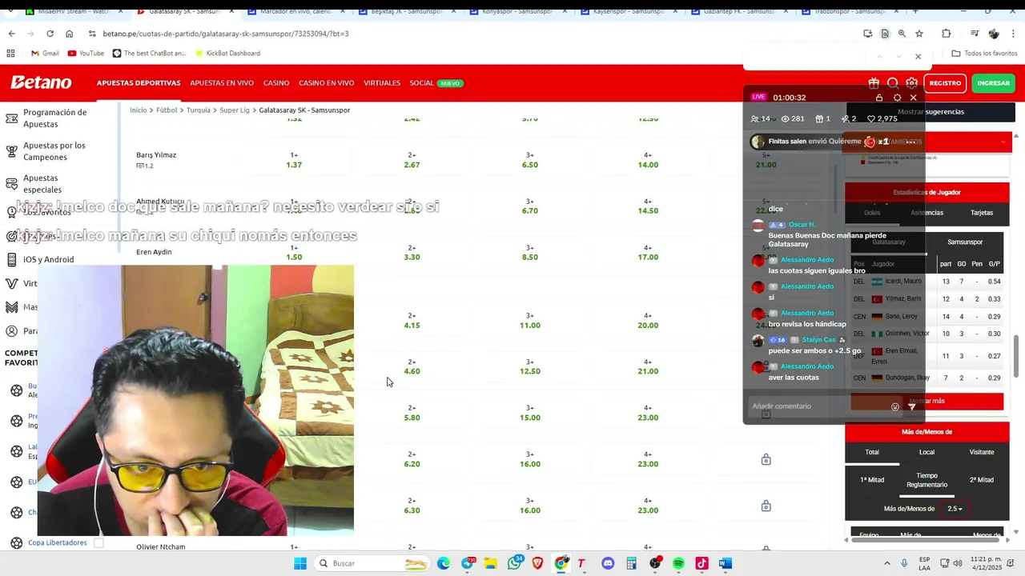The width and height of the screenshot is (1025, 576).
Task: Follow the Turquía breadcrumb link
Action: (199, 110)
